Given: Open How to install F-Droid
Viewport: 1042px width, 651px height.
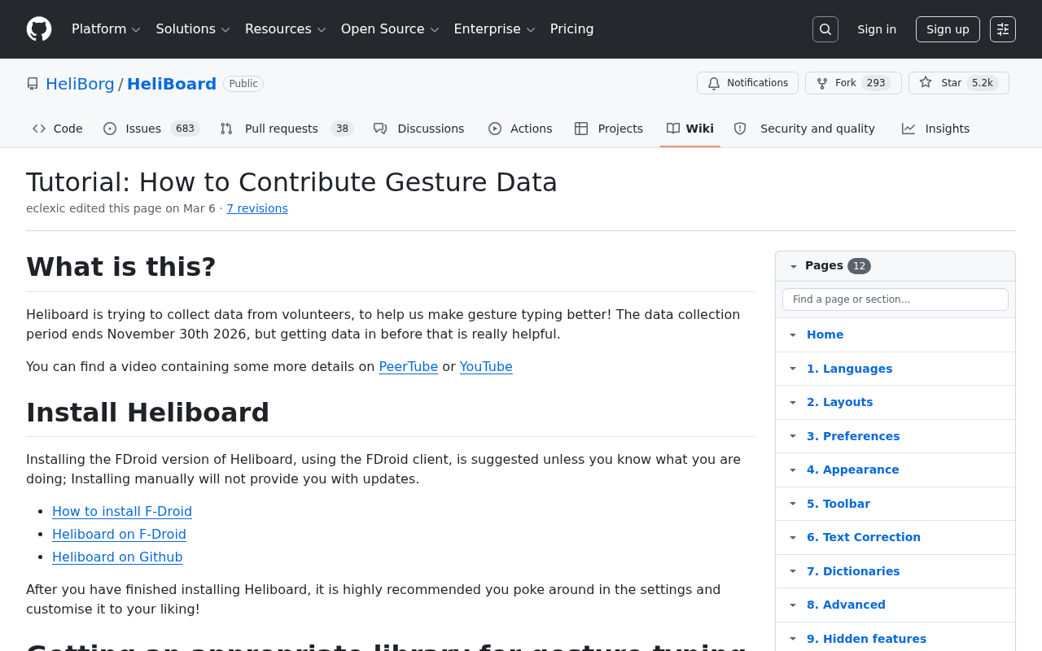Looking at the screenshot, I should pyautogui.click(x=122, y=512).
